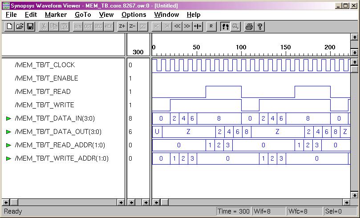Select the /MEM_TB/T_WRITE signal name
The width and height of the screenshot is (360, 218).
[44, 105]
